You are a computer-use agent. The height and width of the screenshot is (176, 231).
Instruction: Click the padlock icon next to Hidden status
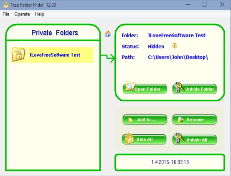[x=175, y=46]
